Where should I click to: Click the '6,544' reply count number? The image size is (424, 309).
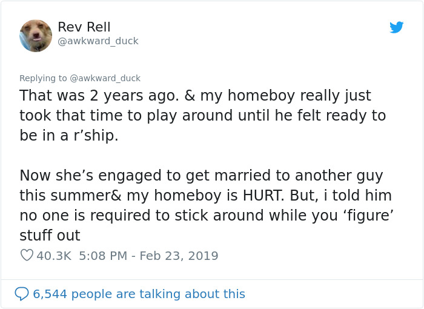point(50,294)
